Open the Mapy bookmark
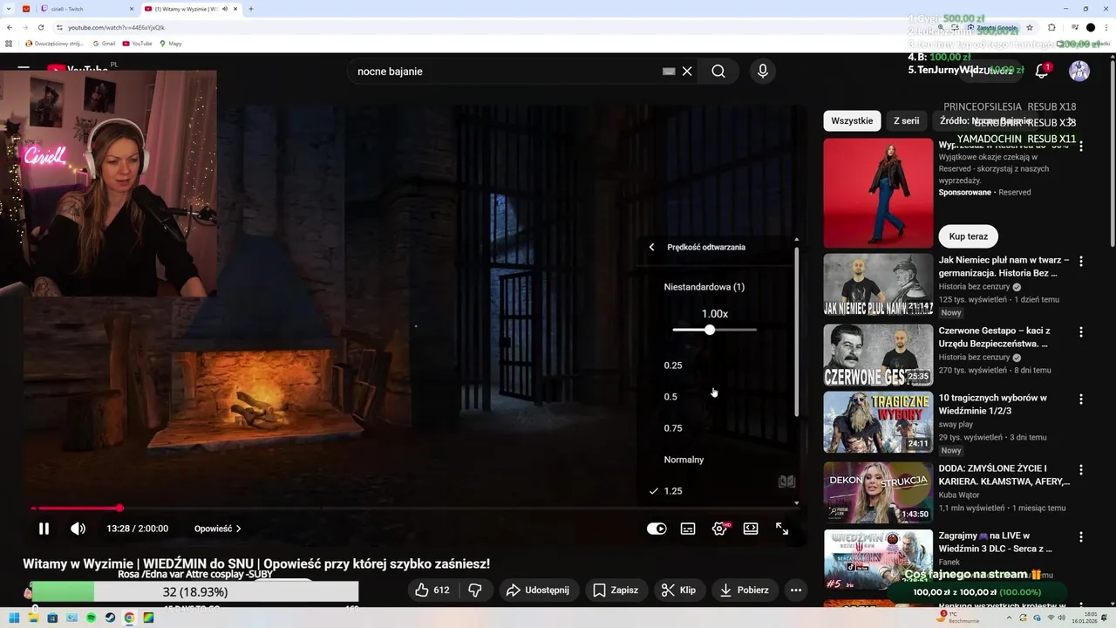The height and width of the screenshot is (628, 1116). click(170, 43)
